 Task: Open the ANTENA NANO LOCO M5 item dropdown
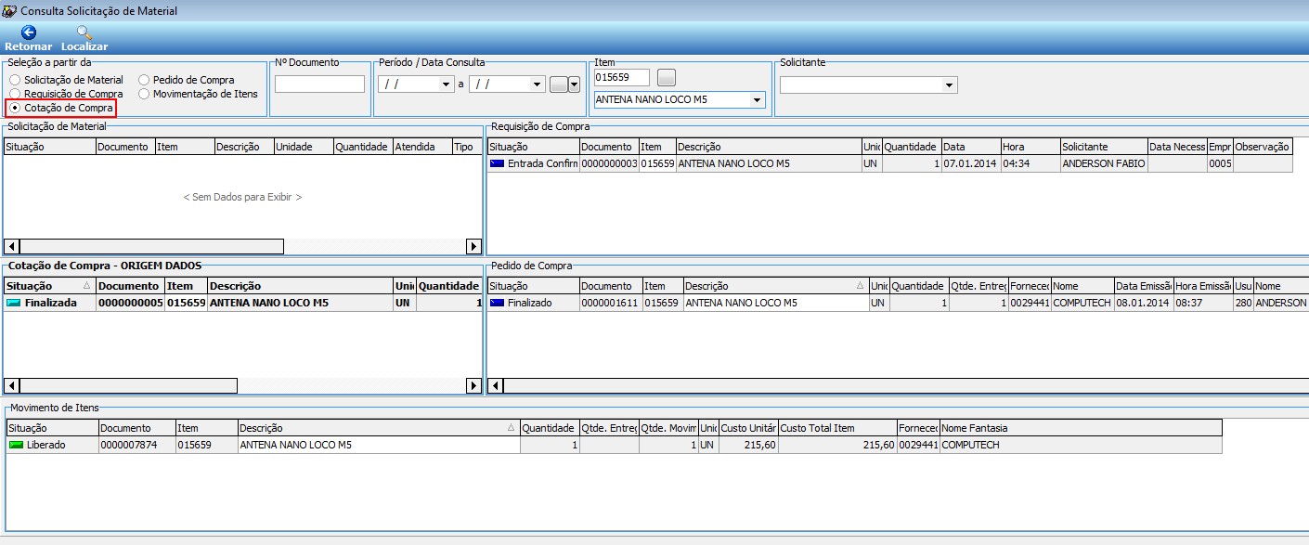click(x=757, y=99)
